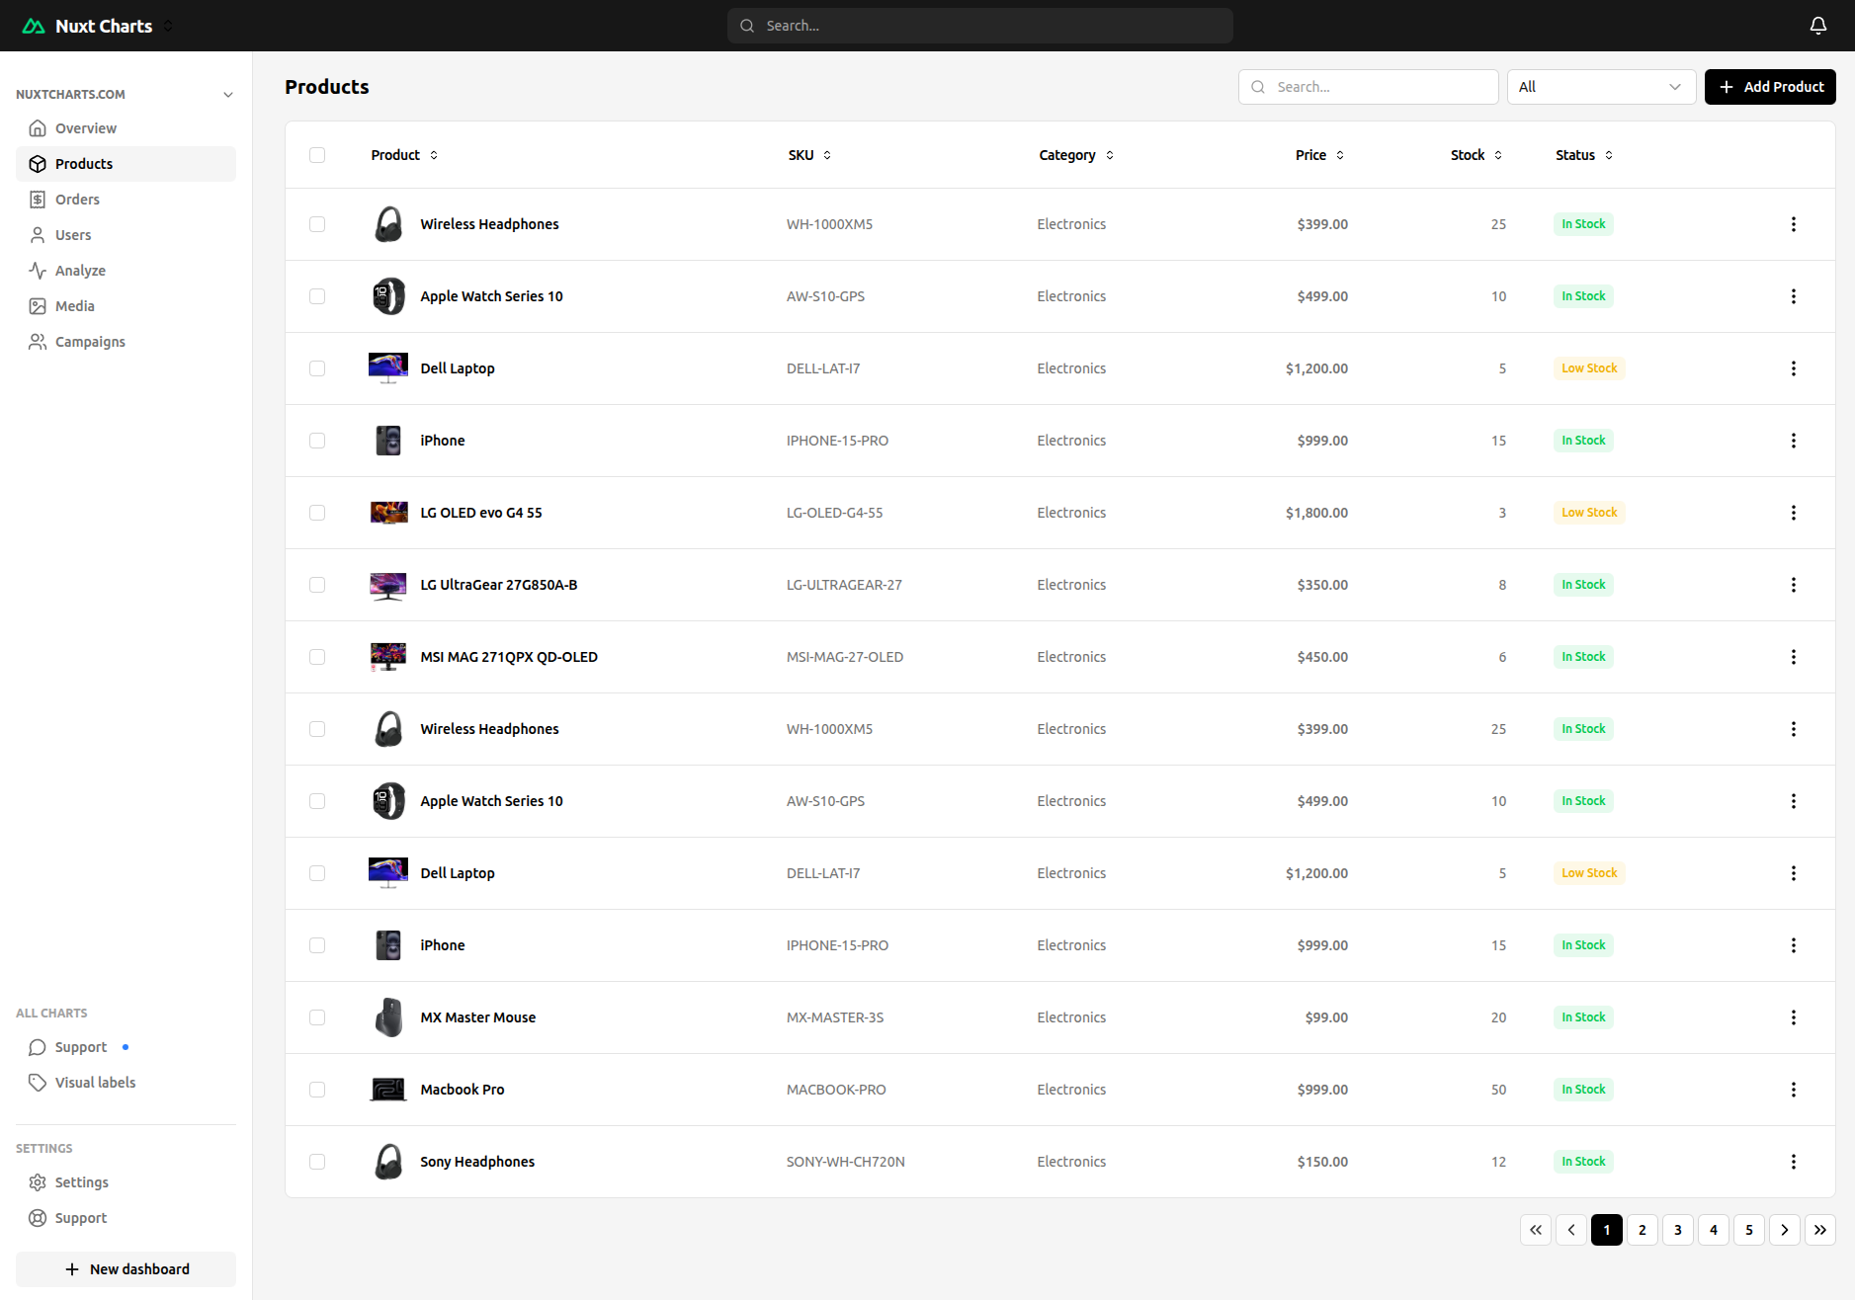Click the notification bell icon
Image resolution: width=1855 pixels, height=1300 pixels.
(x=1817, y=26)
